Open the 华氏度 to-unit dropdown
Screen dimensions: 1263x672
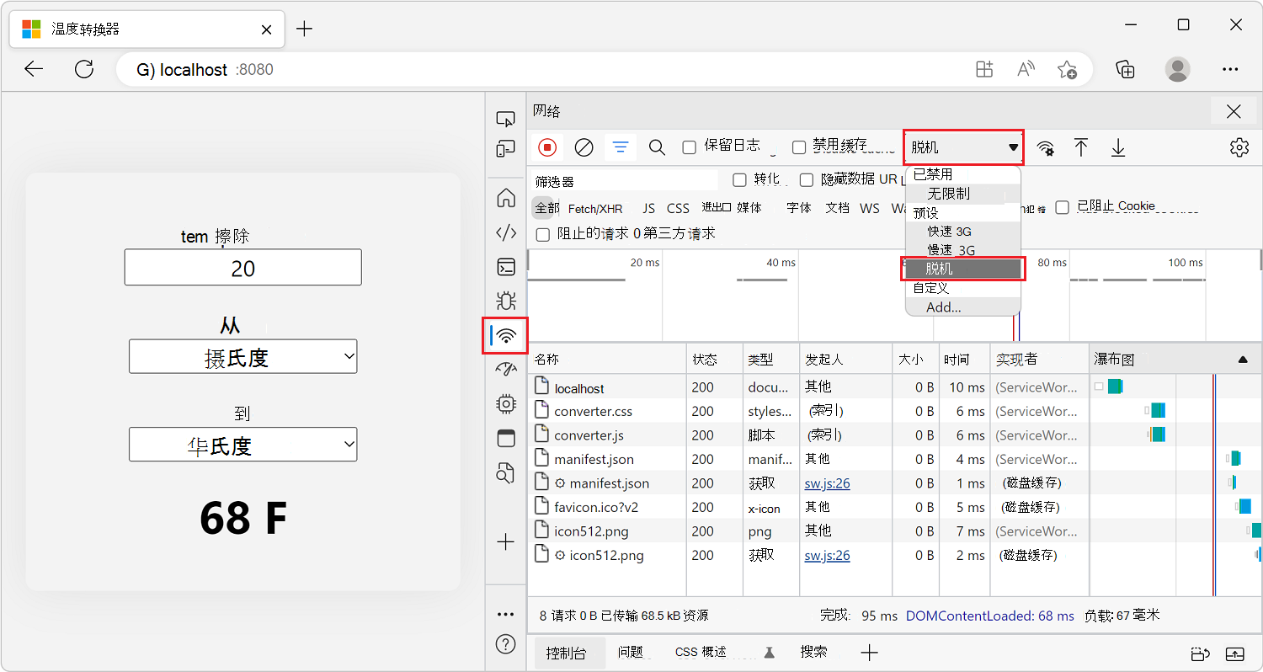243,445
